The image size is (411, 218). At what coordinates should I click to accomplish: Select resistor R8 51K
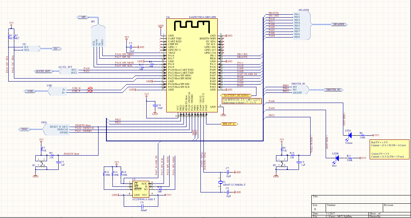pos(282,150)
